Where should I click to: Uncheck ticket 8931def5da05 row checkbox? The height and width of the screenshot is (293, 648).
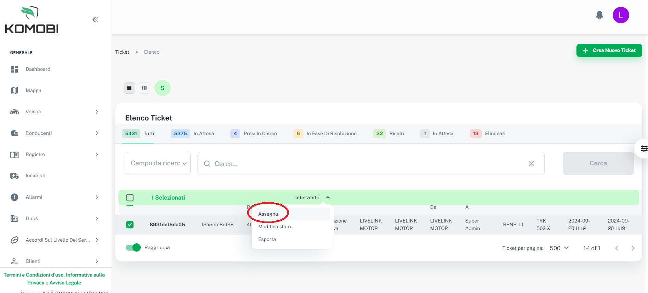(130, 225)
